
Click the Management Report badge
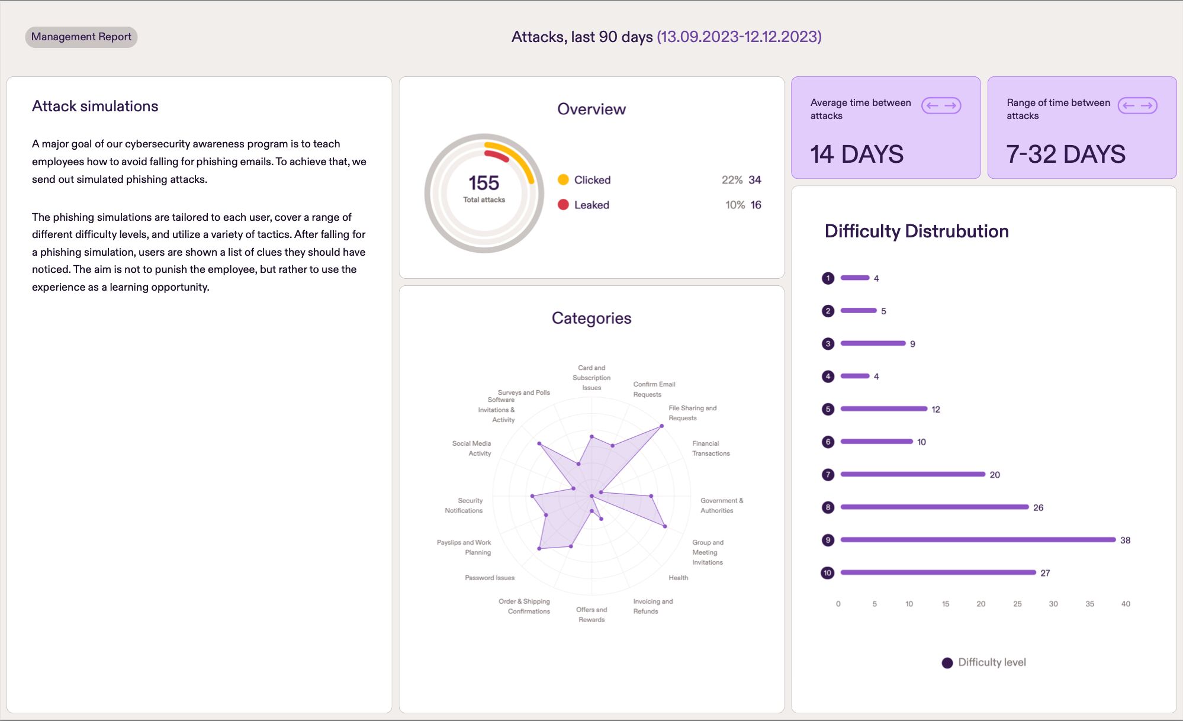coord(81,37)
